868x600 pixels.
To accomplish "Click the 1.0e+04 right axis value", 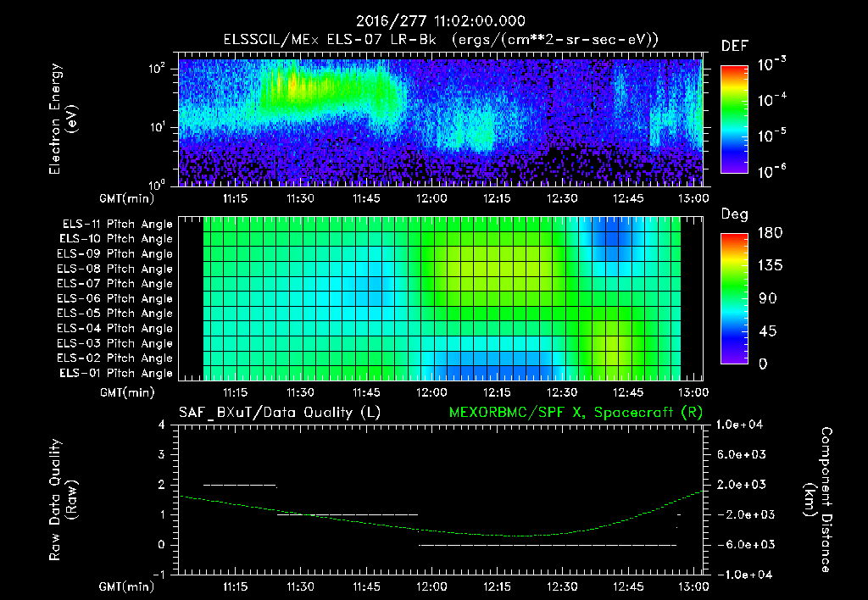I will pyautogui.click(x=740, y=425).
